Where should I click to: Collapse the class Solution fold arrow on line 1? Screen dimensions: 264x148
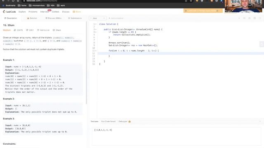[96, 24]
